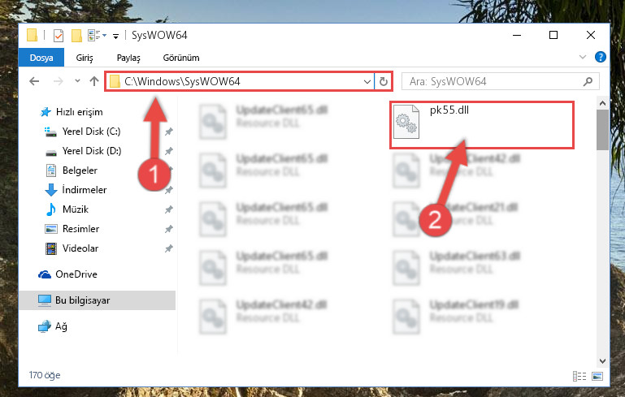Click the New Folder icon in quick access toolbar
Screen dimensions: 625x397
[76, 36]
